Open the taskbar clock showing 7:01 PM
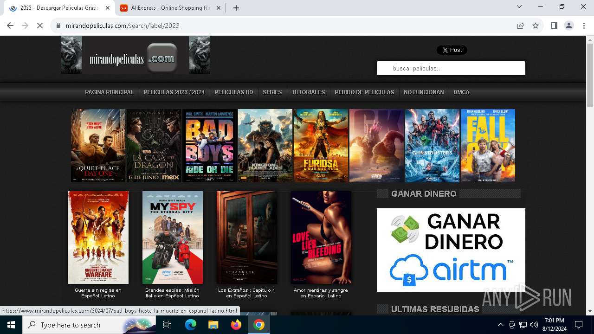Screen dimensions: 594x334 point(555,325)
